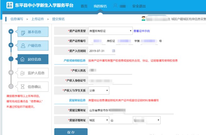Expand the 产权人与学生关系 dropdown
The width and height of the screenshot is (206, 135).
[99, 90]
